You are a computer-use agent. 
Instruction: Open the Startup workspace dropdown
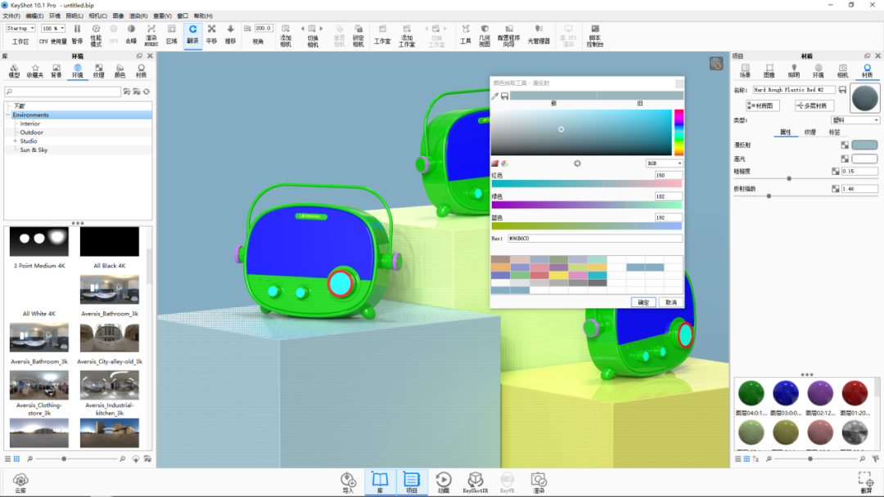pyautogui.click(x=20, y=28)
